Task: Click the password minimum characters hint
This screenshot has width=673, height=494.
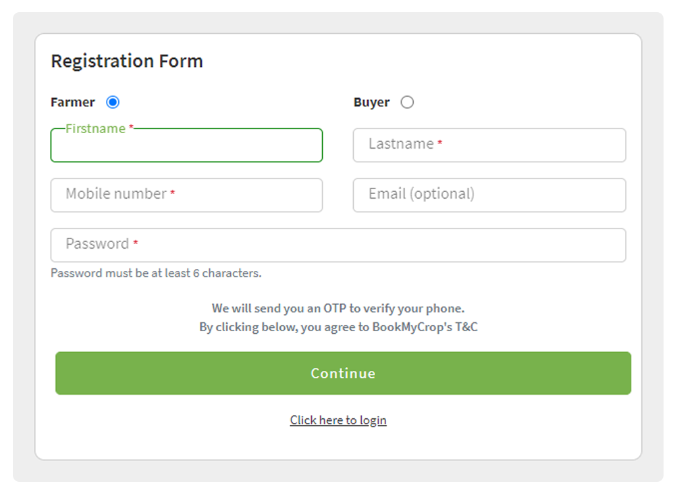Action: (156, 274)
